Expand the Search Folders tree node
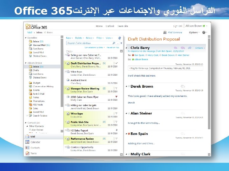This screenshot has width=229, height=171. coord(27,116)
